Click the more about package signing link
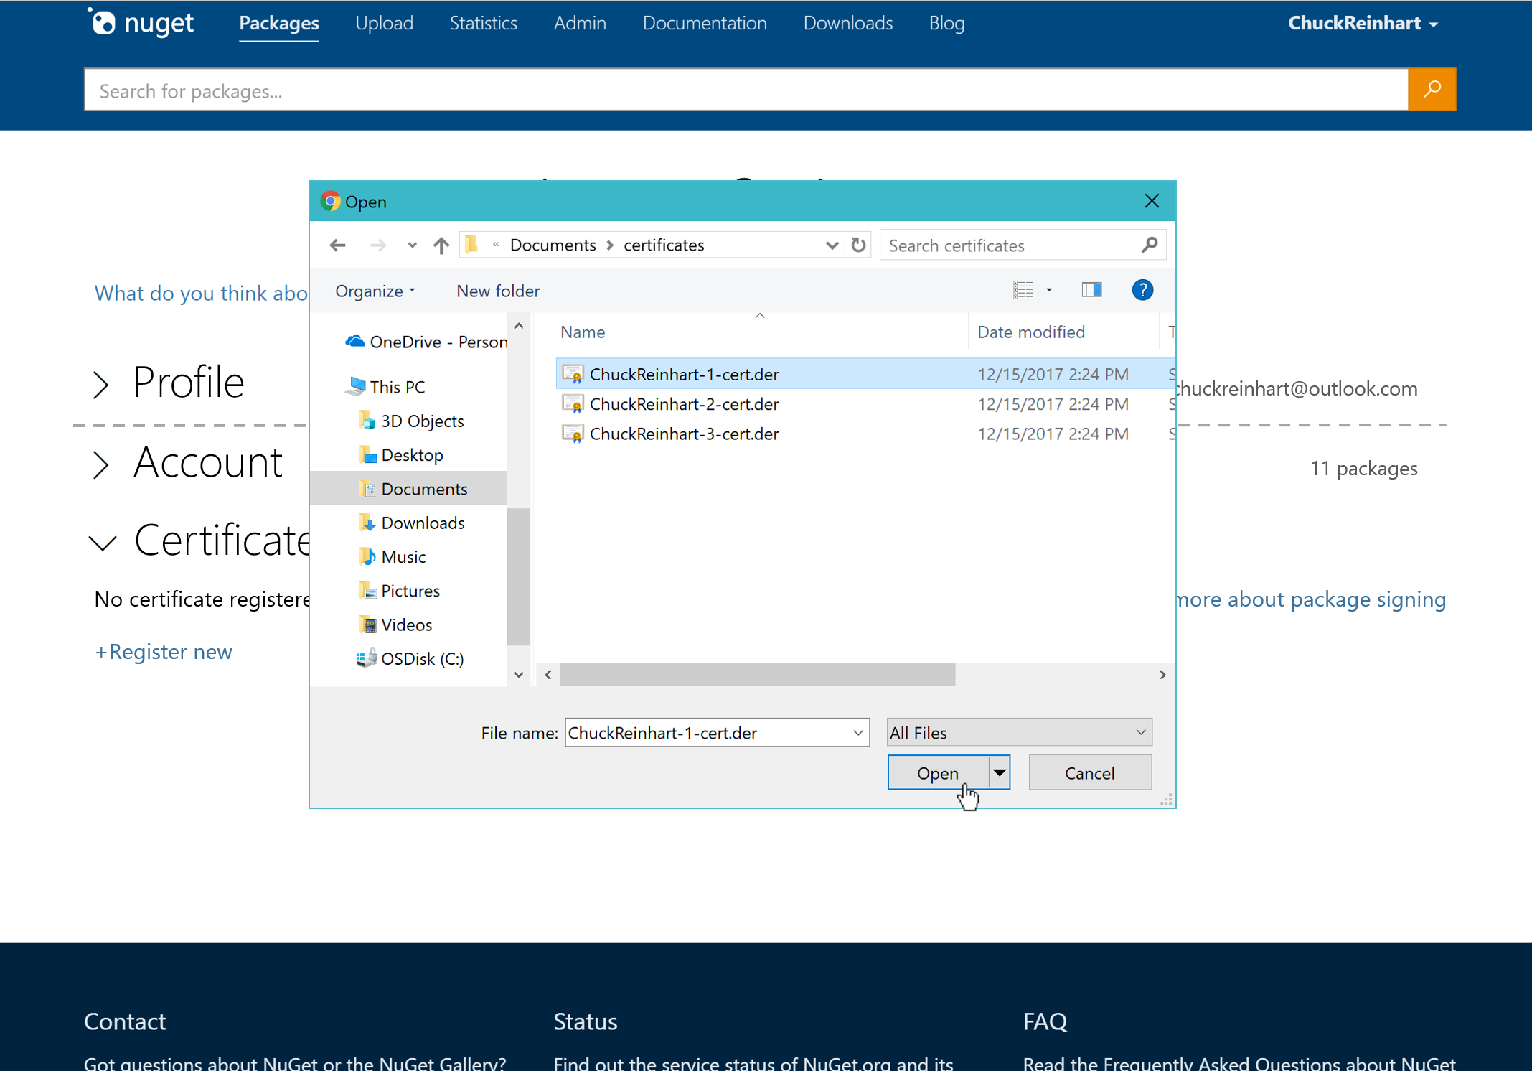Image resolution: width=1532 pixels, height=1071 pixels. (1312, 599)
